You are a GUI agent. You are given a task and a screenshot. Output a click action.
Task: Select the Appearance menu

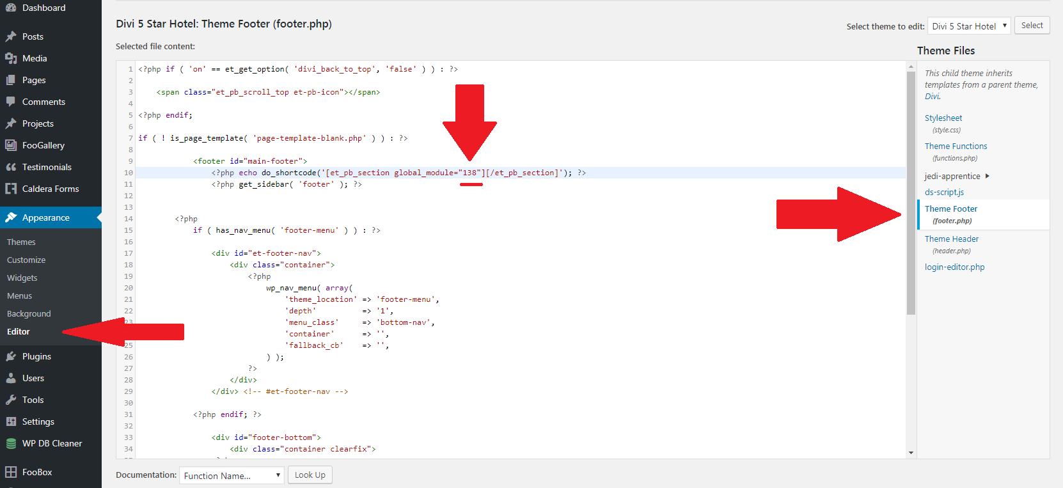[51, 217]
